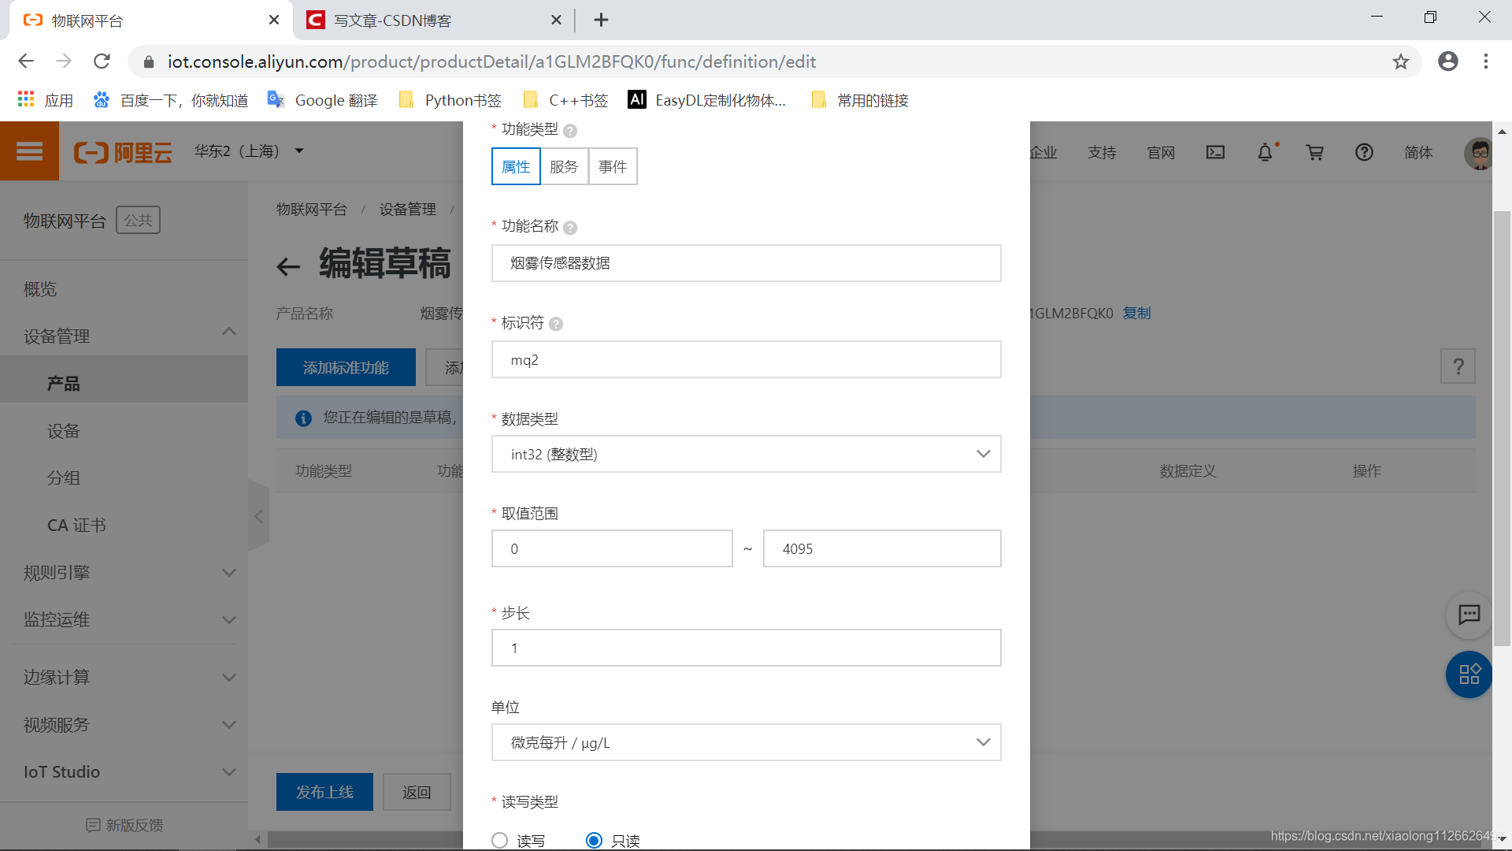Open the Aliyun hamburger menu
This screenshot has width=1512, height=851.
[x=29, y=151]
